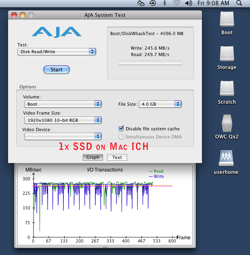Open the userhome network volume icon
This screenshot has height=255, width=250.
click(x=226, y=158)
